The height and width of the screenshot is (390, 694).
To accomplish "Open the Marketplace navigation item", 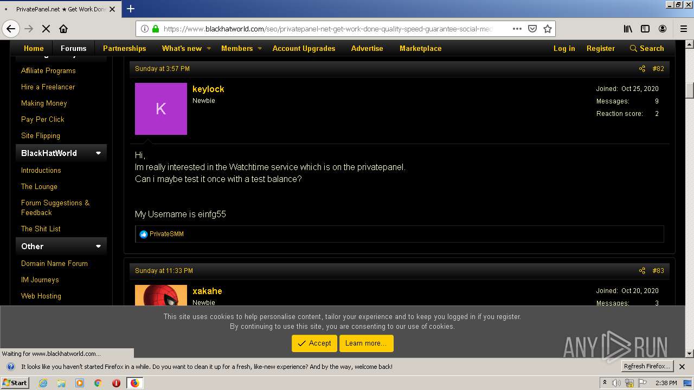I will coord(421,48).
